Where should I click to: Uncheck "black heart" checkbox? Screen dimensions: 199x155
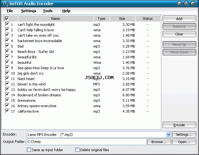tap(7, 78)
